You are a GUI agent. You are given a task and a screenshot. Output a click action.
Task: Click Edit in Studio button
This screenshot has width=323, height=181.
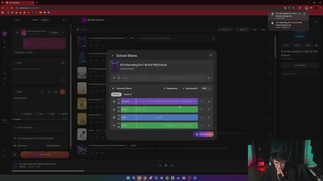point(203,134)
